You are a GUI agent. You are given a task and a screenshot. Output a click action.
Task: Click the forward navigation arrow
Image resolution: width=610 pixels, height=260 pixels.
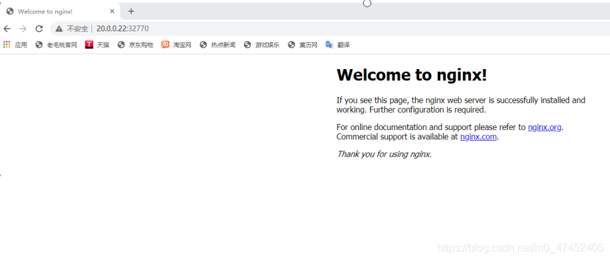tap(23, 29)
